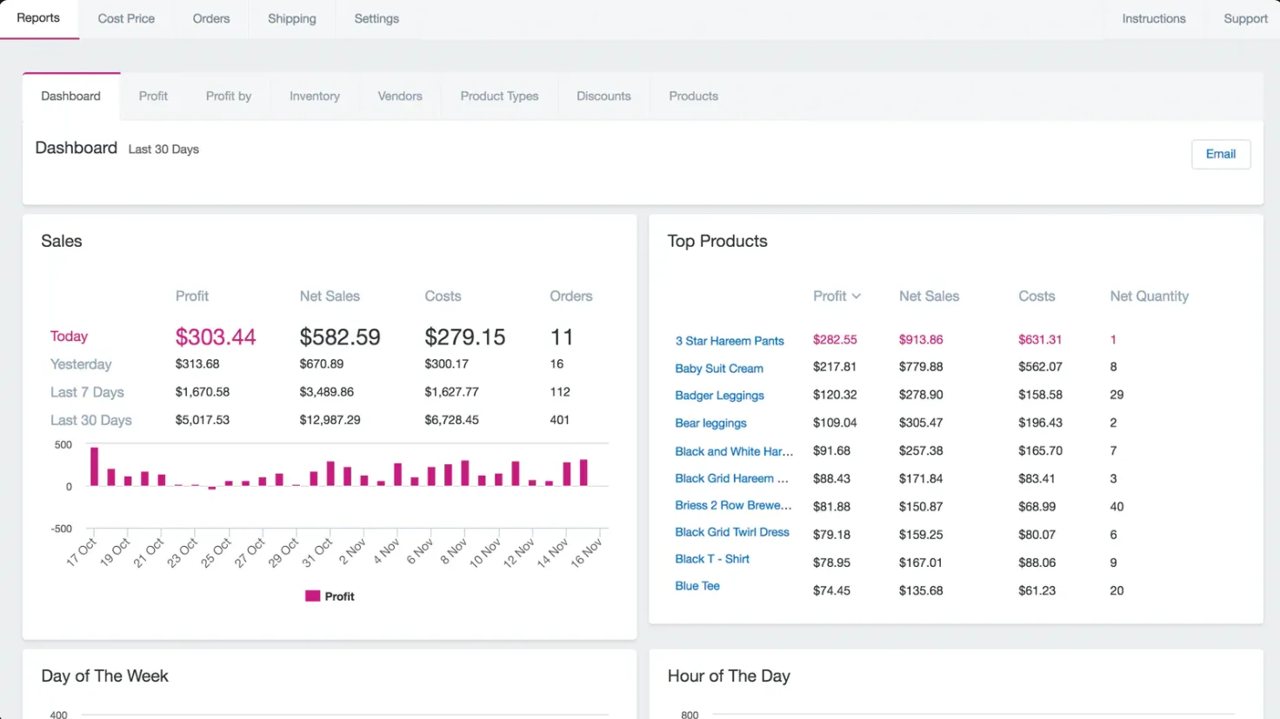1280x719 pixels.
Task: Click today's net sales $582.59
Action: click(x=340, y=337)
